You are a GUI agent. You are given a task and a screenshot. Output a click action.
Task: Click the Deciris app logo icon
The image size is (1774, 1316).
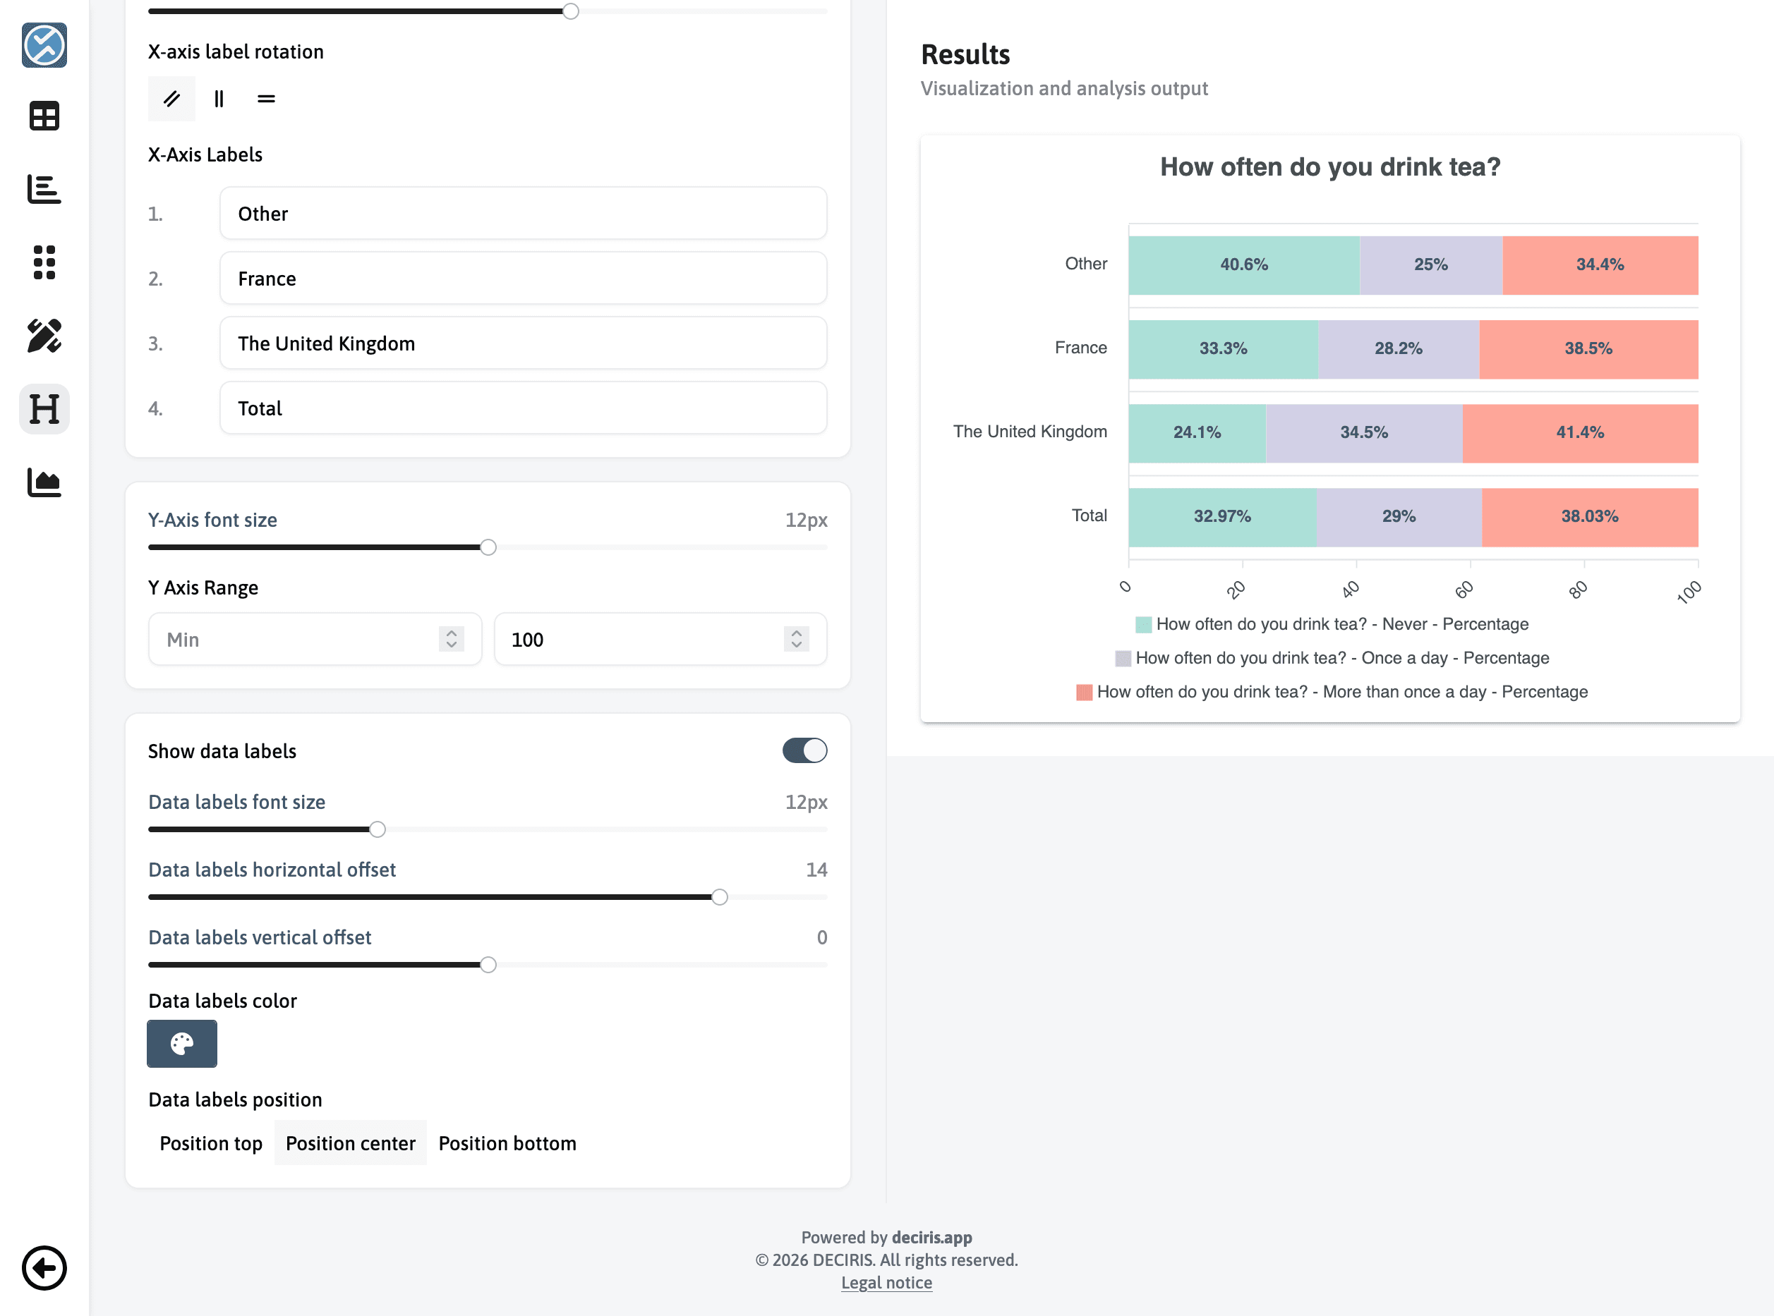click(x=44, y=47)
